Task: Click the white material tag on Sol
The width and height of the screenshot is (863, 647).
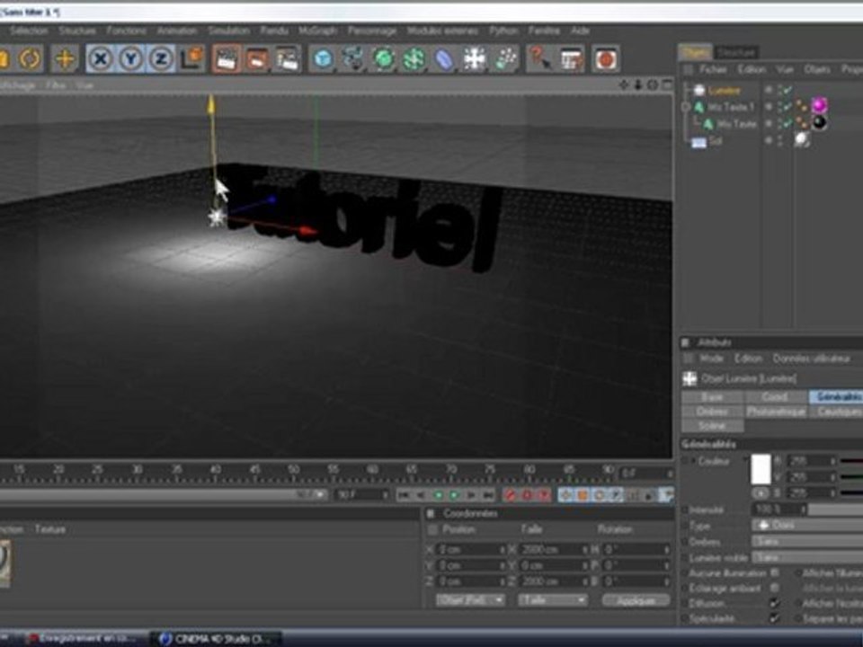Action: tap(802, 140)
